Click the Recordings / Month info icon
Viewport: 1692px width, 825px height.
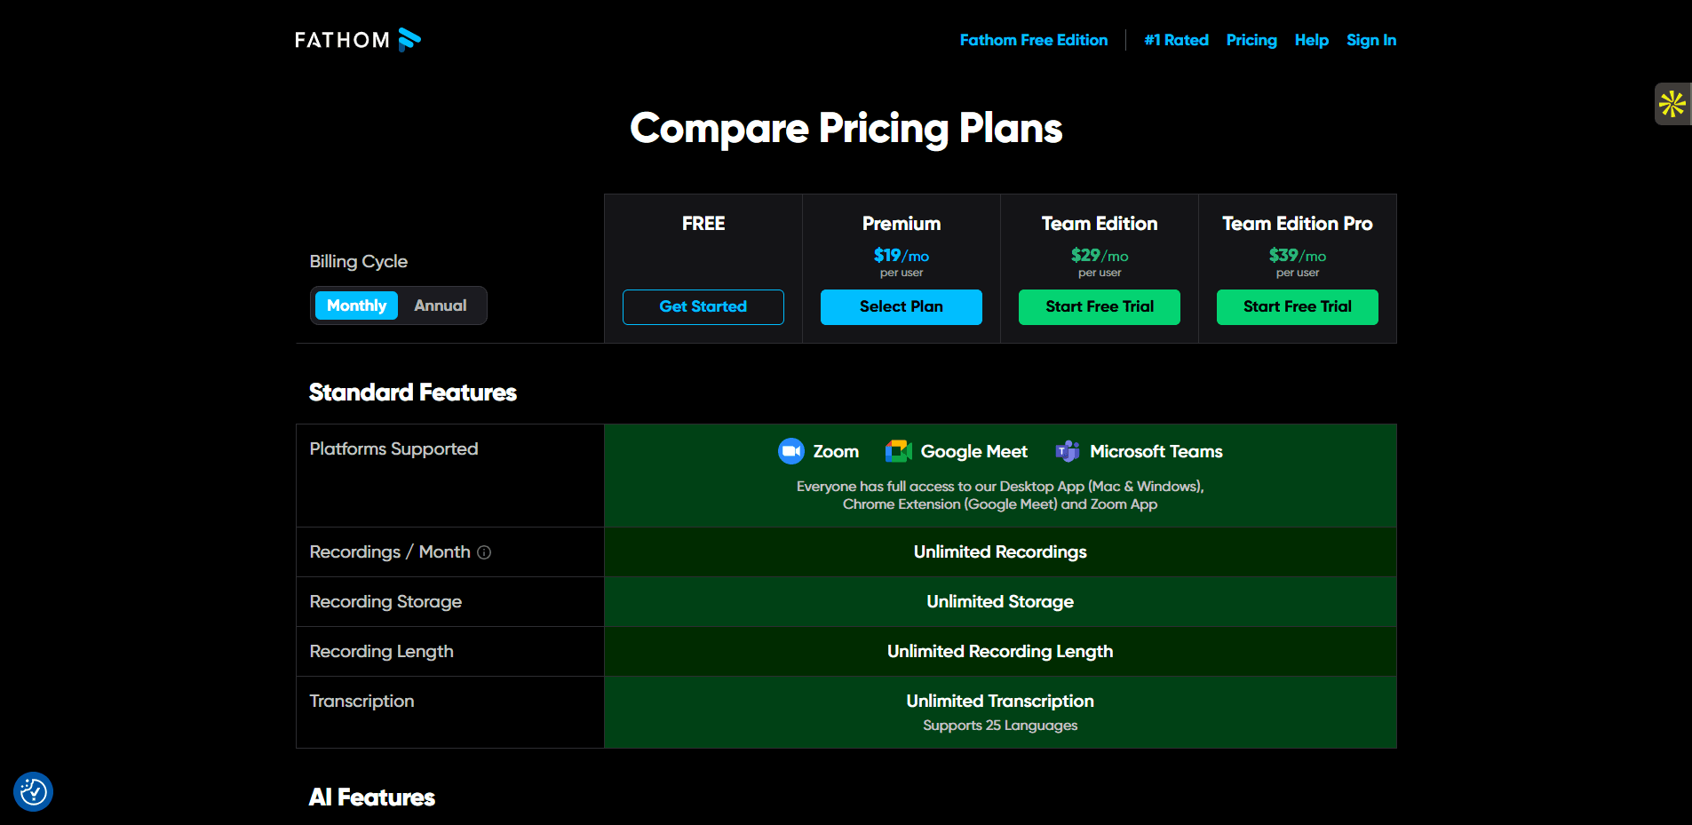pyautogui.click(x=484, y=552)
